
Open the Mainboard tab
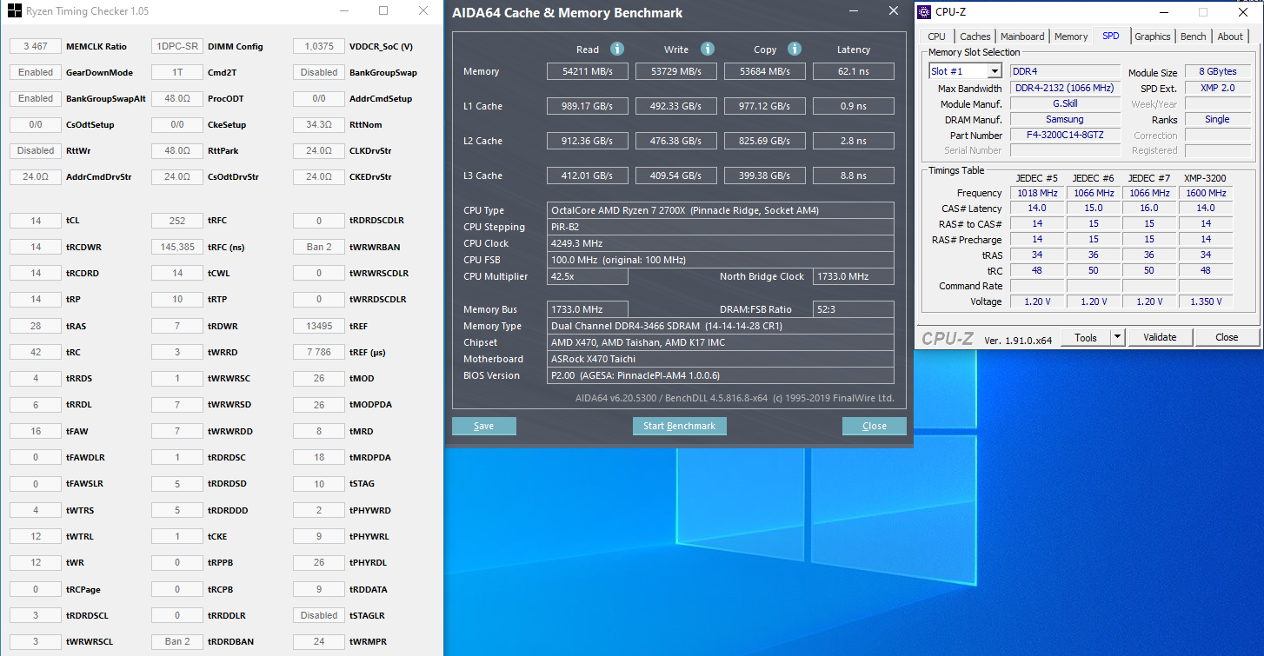coord(1022,36)
